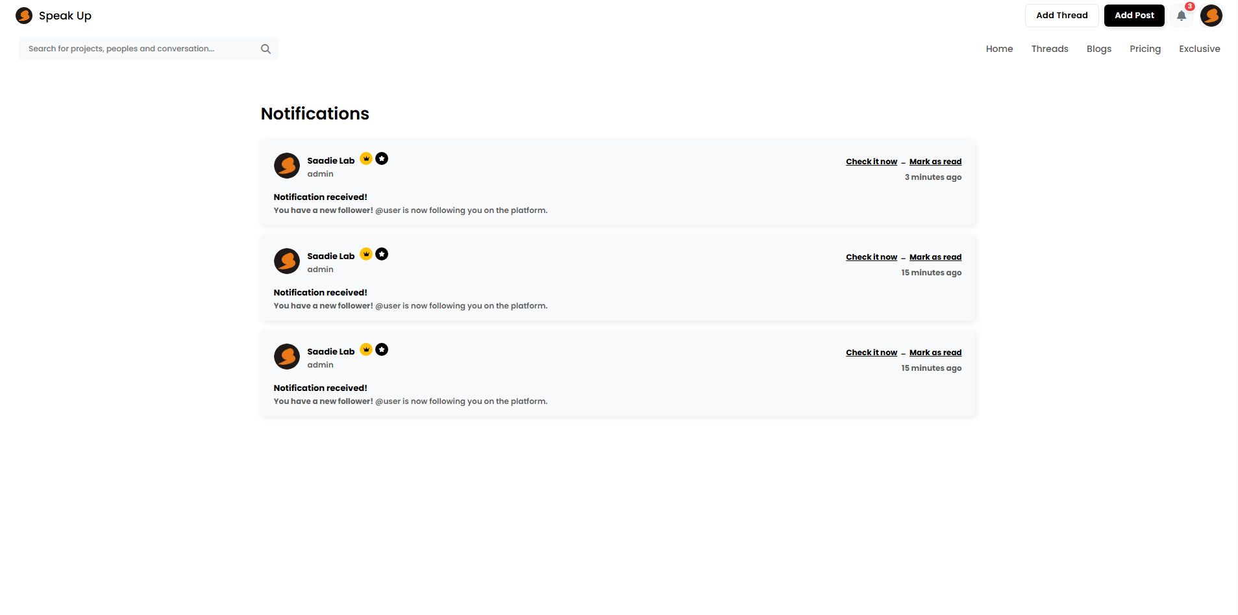Mark the second notification as read

[x=935, y=257]
